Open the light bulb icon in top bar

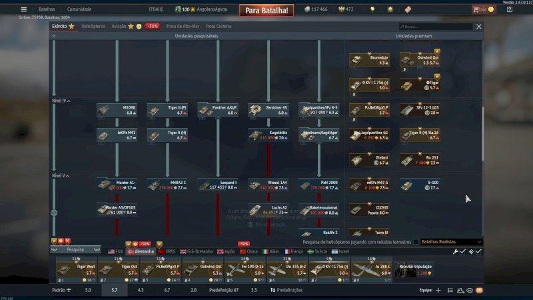point(372,9)
